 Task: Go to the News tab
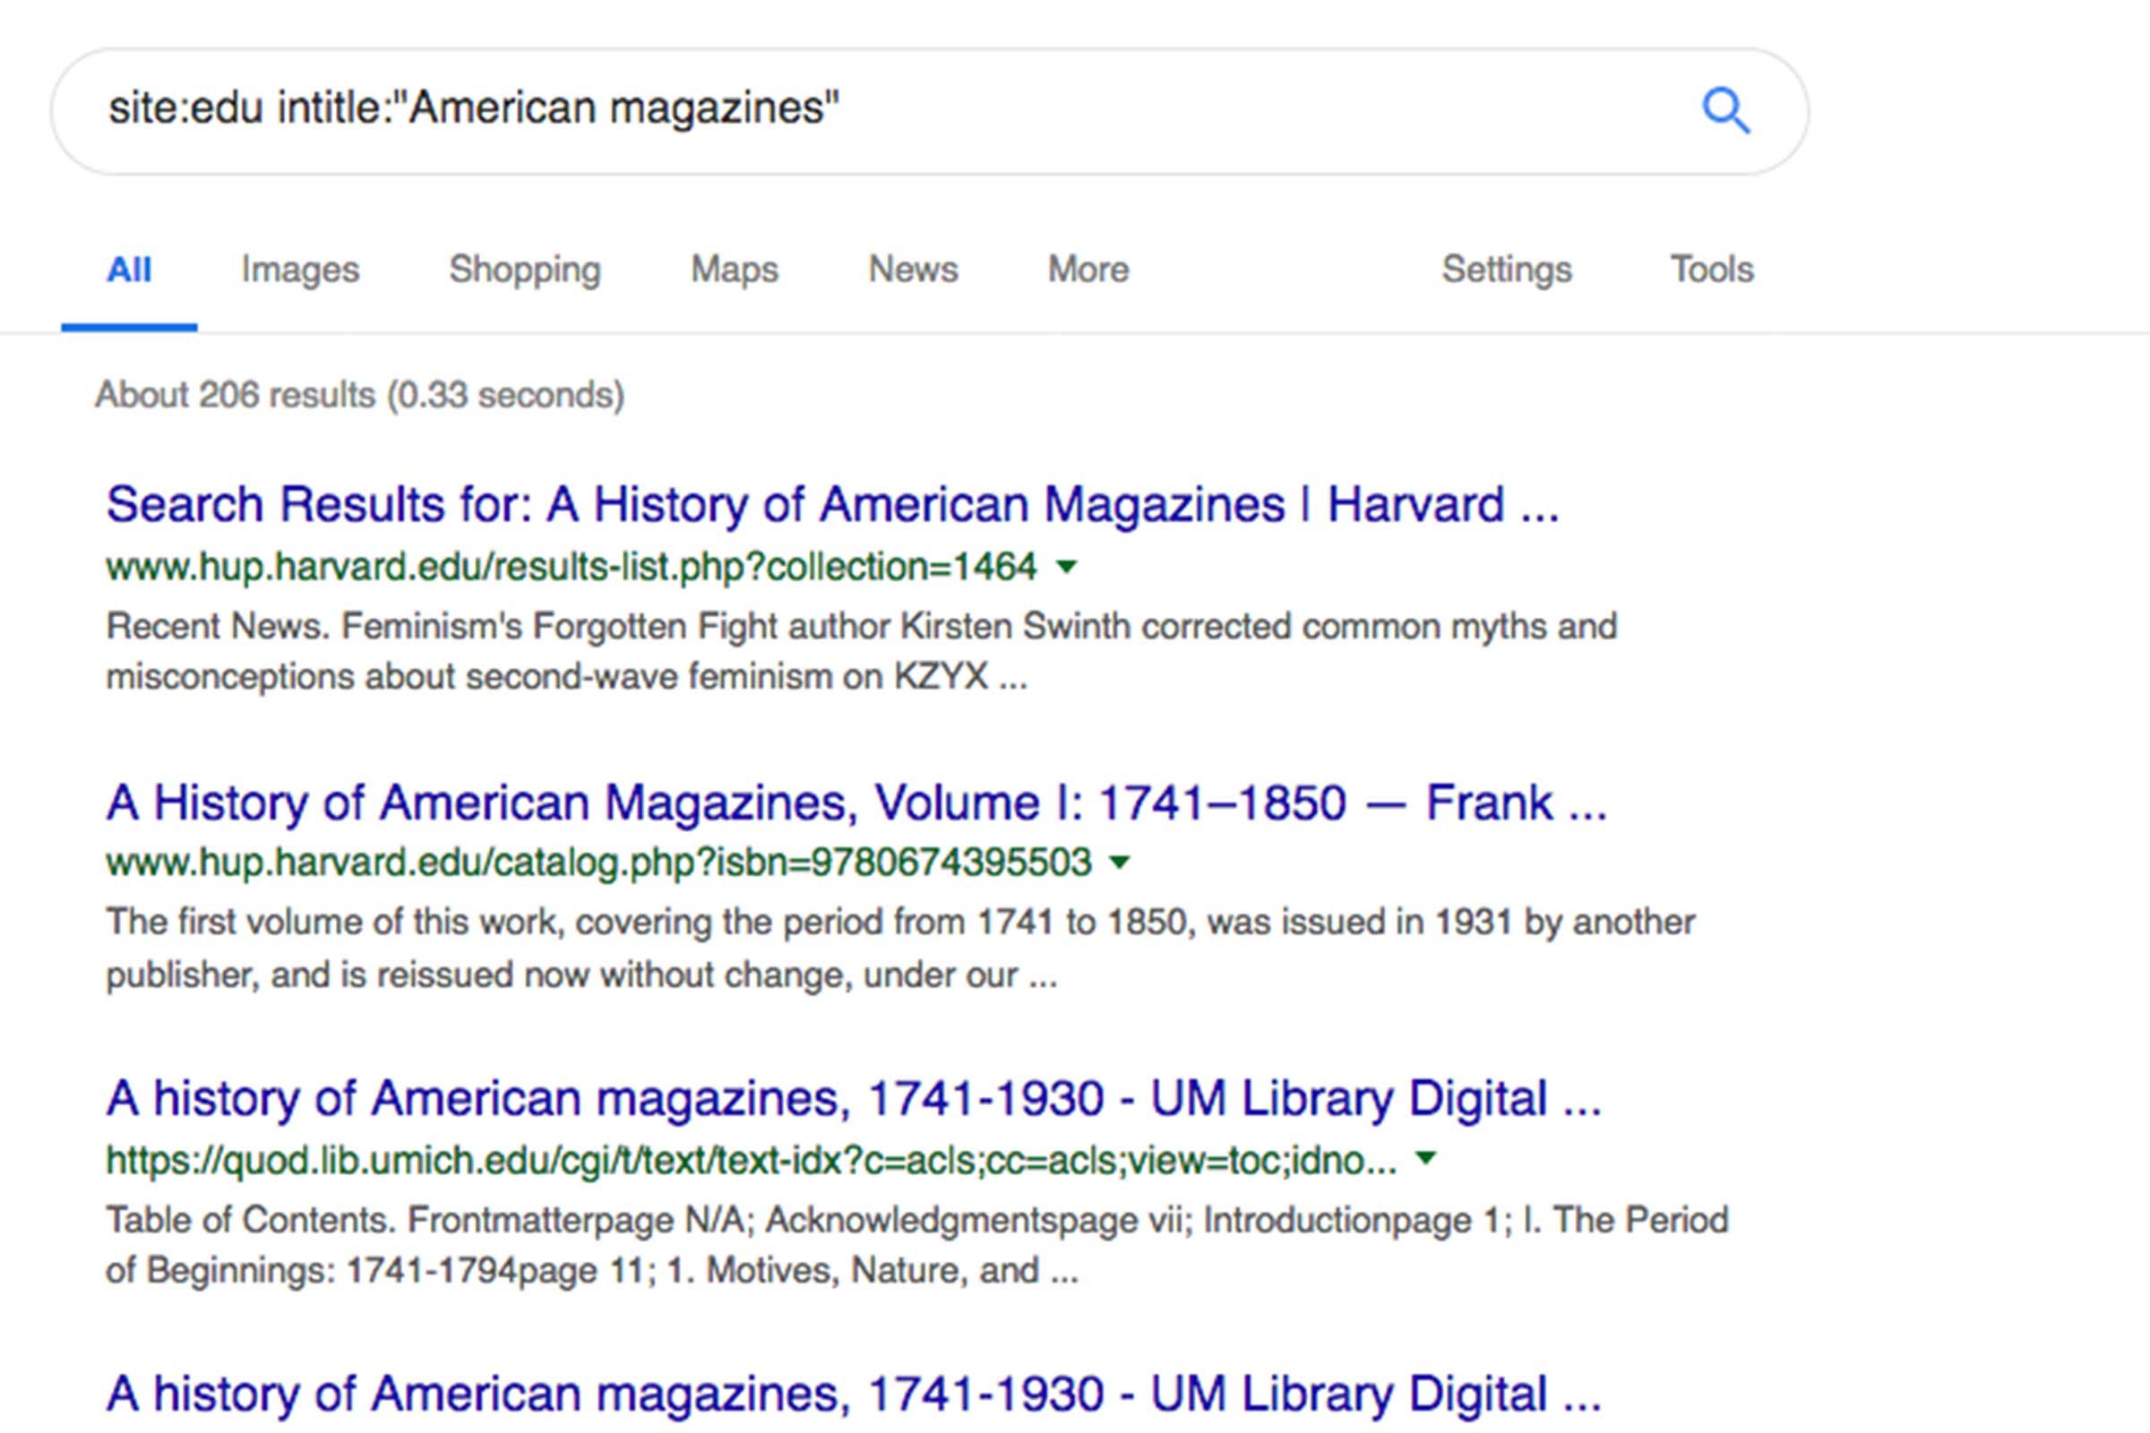(912, 270)
